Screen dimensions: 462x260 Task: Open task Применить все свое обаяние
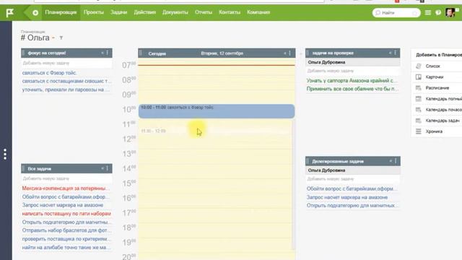(x=352, y=89)
